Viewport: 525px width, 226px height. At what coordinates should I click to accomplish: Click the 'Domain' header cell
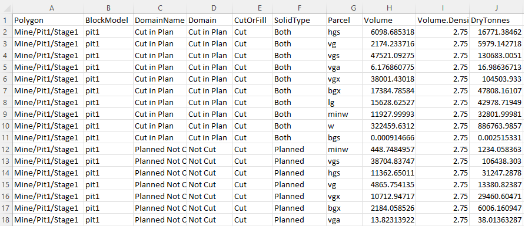pyautogui.click(x=210, y=20)
